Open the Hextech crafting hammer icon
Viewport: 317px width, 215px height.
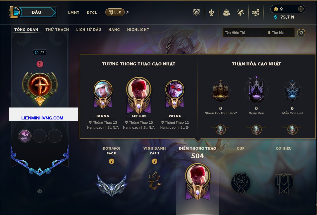click(240, 13)
